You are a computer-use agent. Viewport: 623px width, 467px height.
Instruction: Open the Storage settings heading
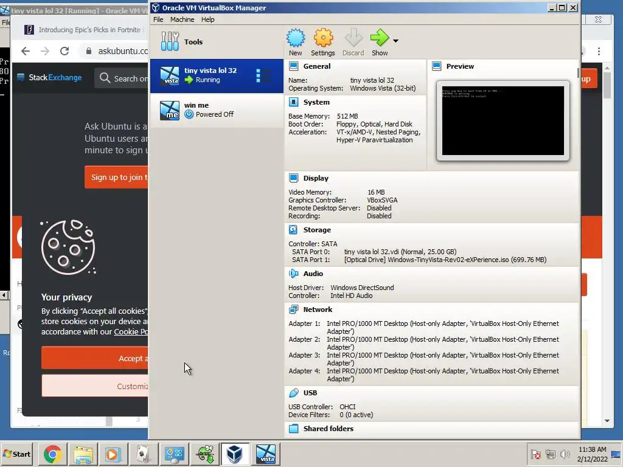tap(317, 229)
